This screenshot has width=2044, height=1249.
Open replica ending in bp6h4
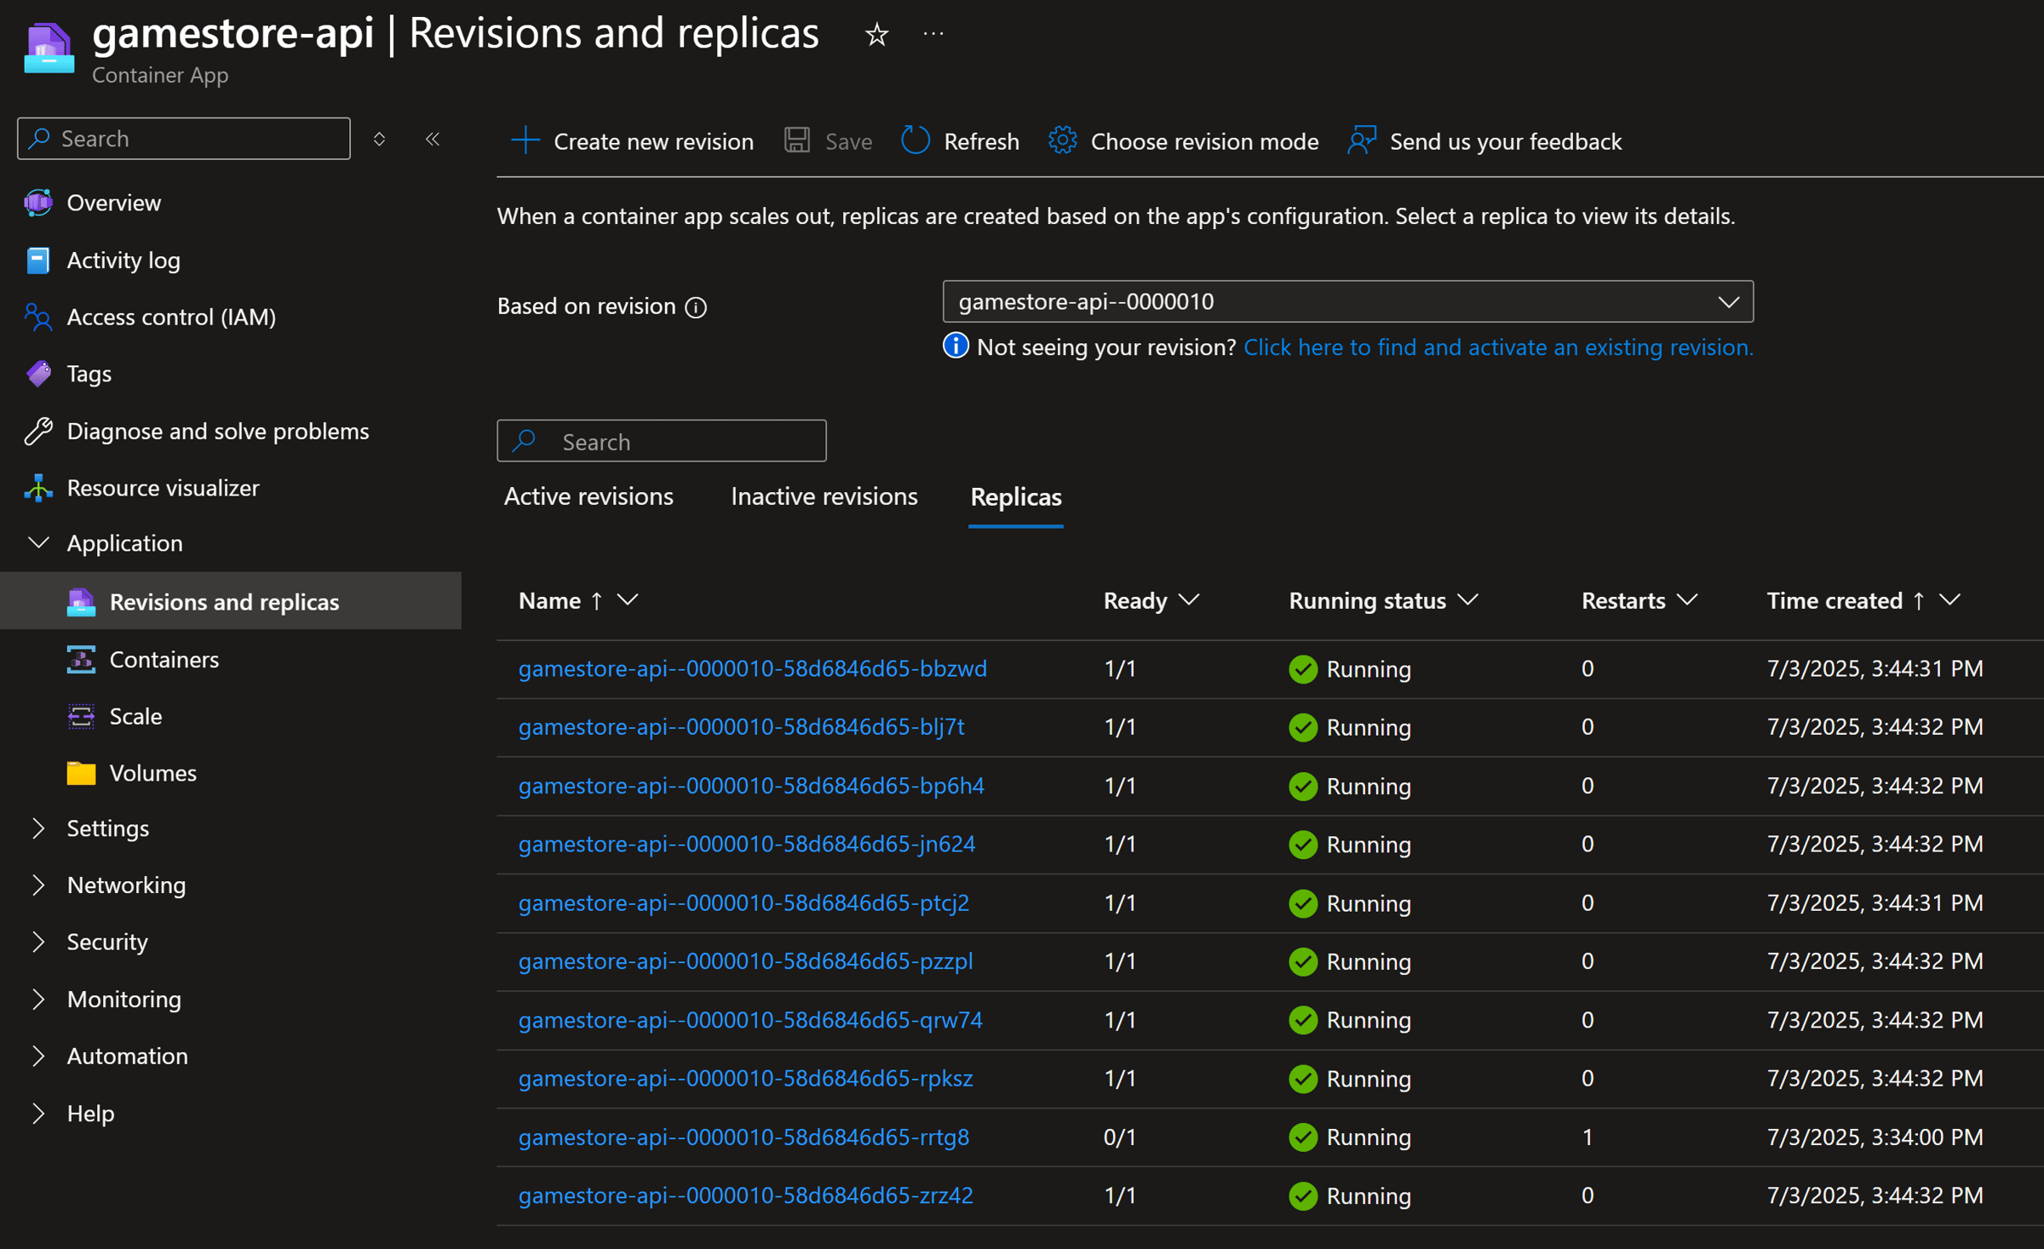click(751, 786)
